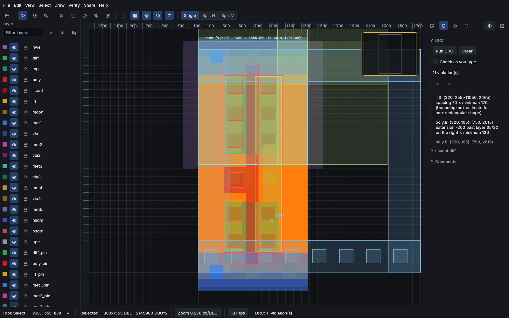Select the Single view mode
The image size is (509, 318).
[190, 16]
